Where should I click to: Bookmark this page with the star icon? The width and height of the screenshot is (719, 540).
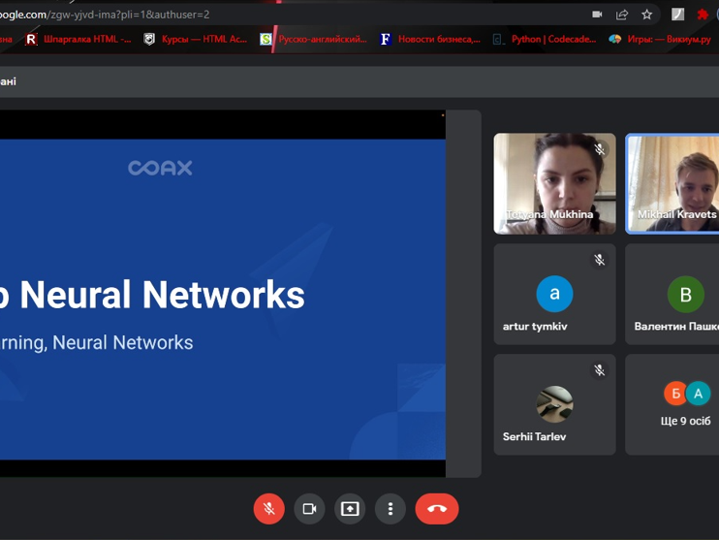point(647,15)
